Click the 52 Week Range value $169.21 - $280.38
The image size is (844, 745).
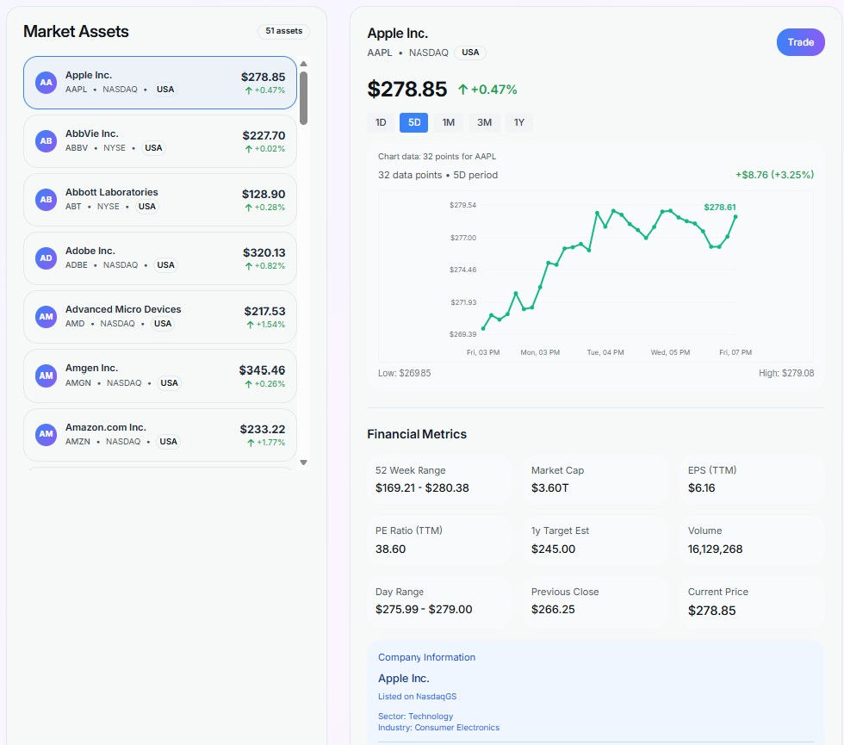(x=422, y=487)
